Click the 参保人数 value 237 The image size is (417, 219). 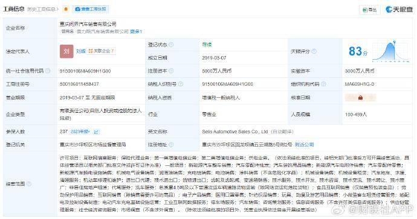point(63,132)
